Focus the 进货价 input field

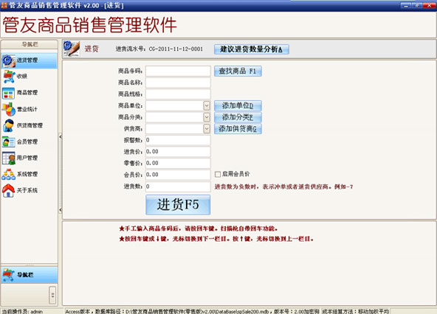pyautogui.click(x=178, y=152)
